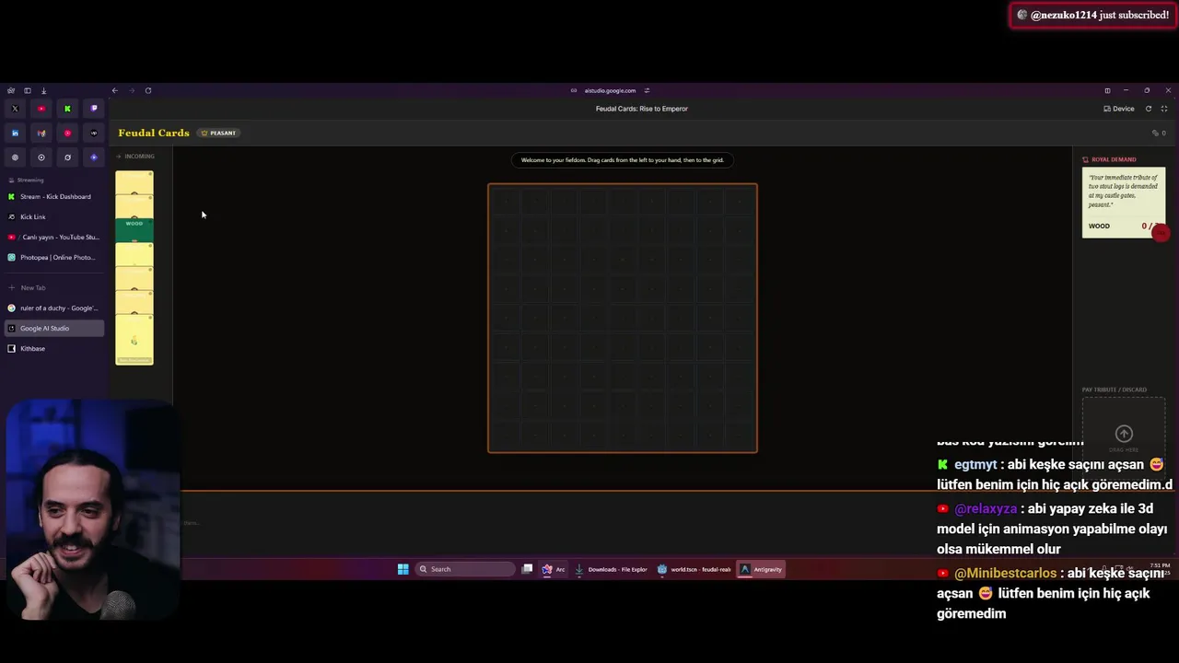Toggle the Arc sidebar panel icon
This screenshot has width=1179, height=663.
coord(28,90)
